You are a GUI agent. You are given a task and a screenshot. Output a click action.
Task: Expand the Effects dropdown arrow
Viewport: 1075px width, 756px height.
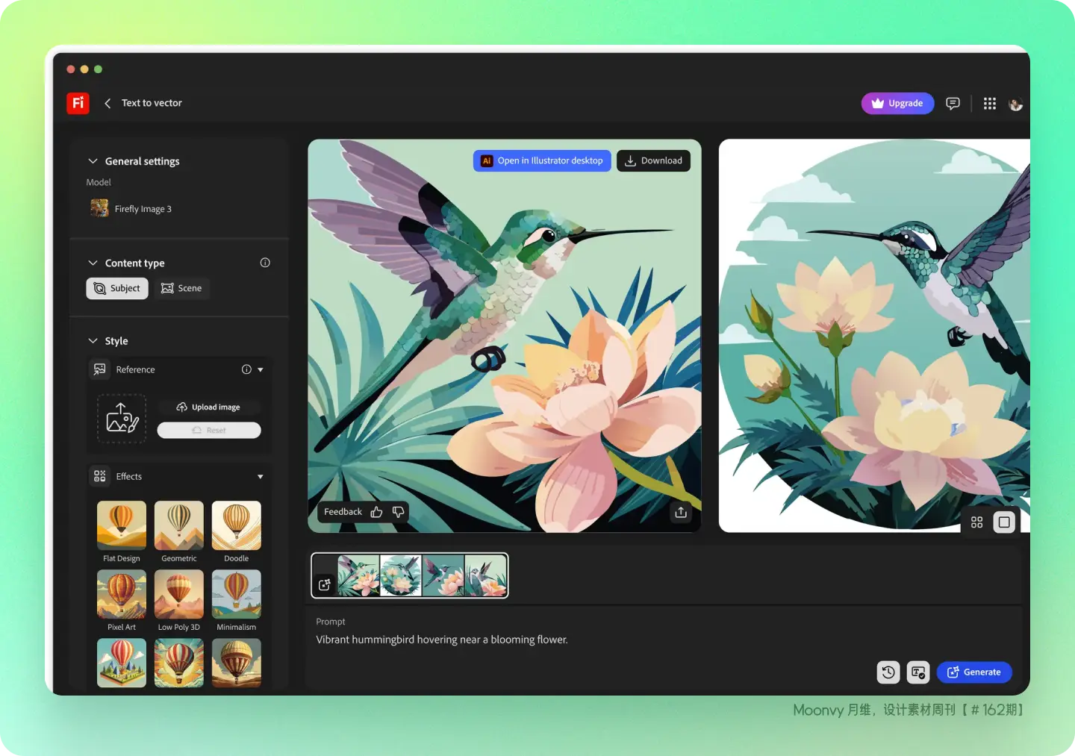pyautogui.click(x=261, y=477)
